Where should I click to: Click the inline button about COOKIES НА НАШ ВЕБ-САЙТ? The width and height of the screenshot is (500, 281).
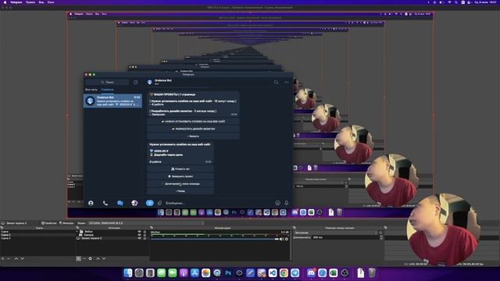193,122
